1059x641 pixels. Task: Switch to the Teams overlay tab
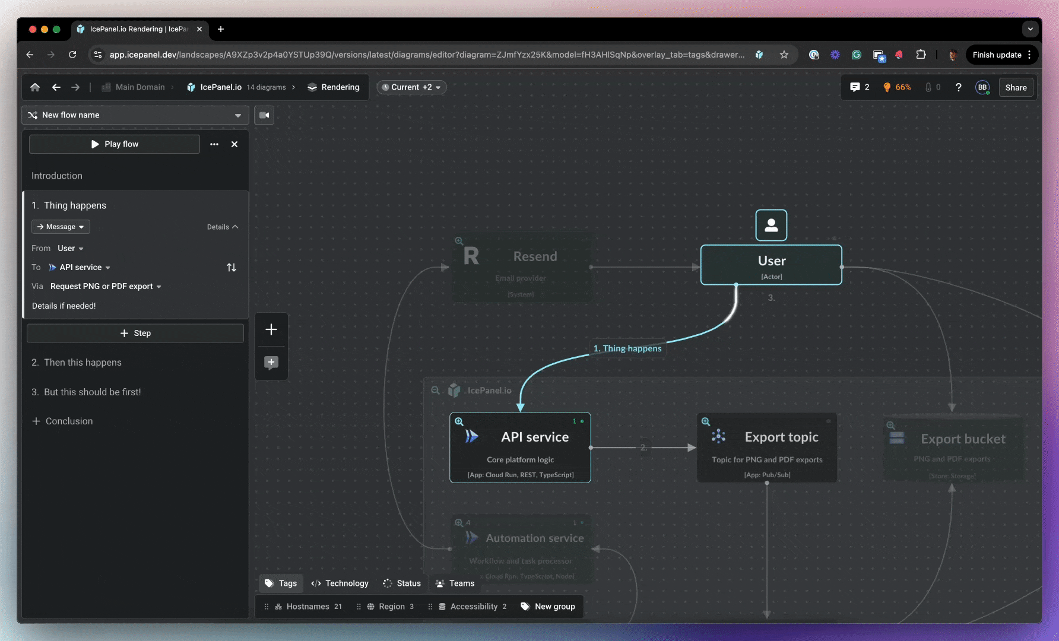455,583
